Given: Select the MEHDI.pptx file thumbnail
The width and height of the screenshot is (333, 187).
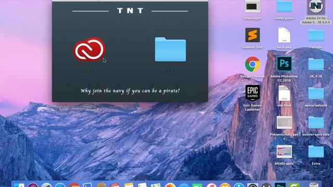Looking at the screenshot, I should pyautogui.click(x=284, y=151).
